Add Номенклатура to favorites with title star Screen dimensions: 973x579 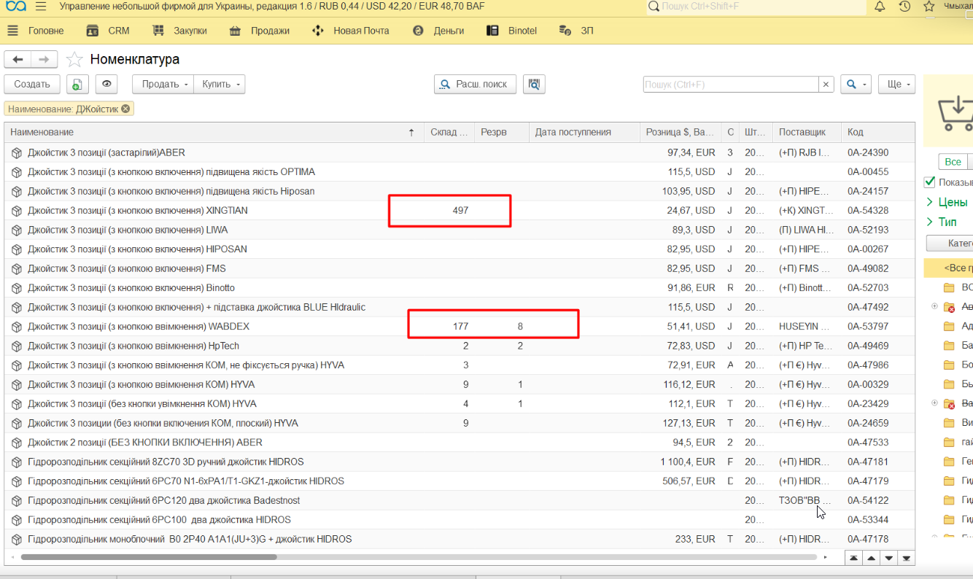(x=74, y=60)
